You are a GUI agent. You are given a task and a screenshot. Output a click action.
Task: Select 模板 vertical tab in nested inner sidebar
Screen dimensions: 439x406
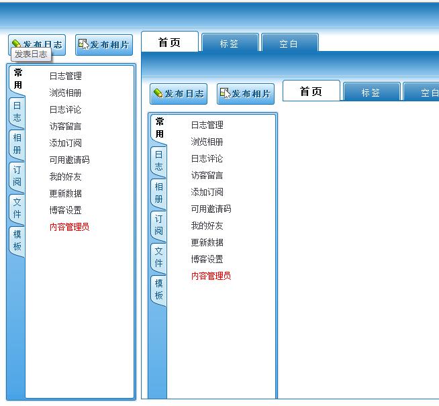point(158,289)
